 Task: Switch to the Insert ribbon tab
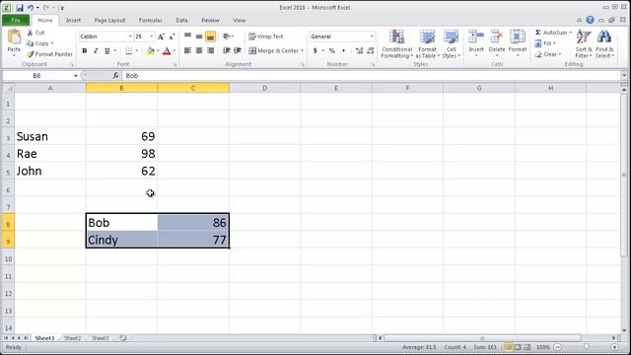coord(73,20)
